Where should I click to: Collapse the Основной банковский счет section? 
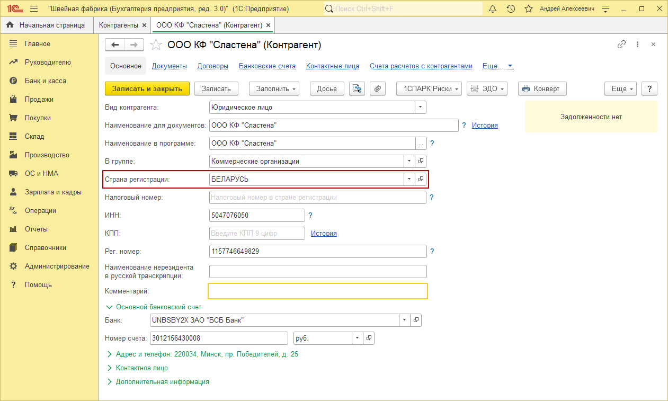[158, 307]
